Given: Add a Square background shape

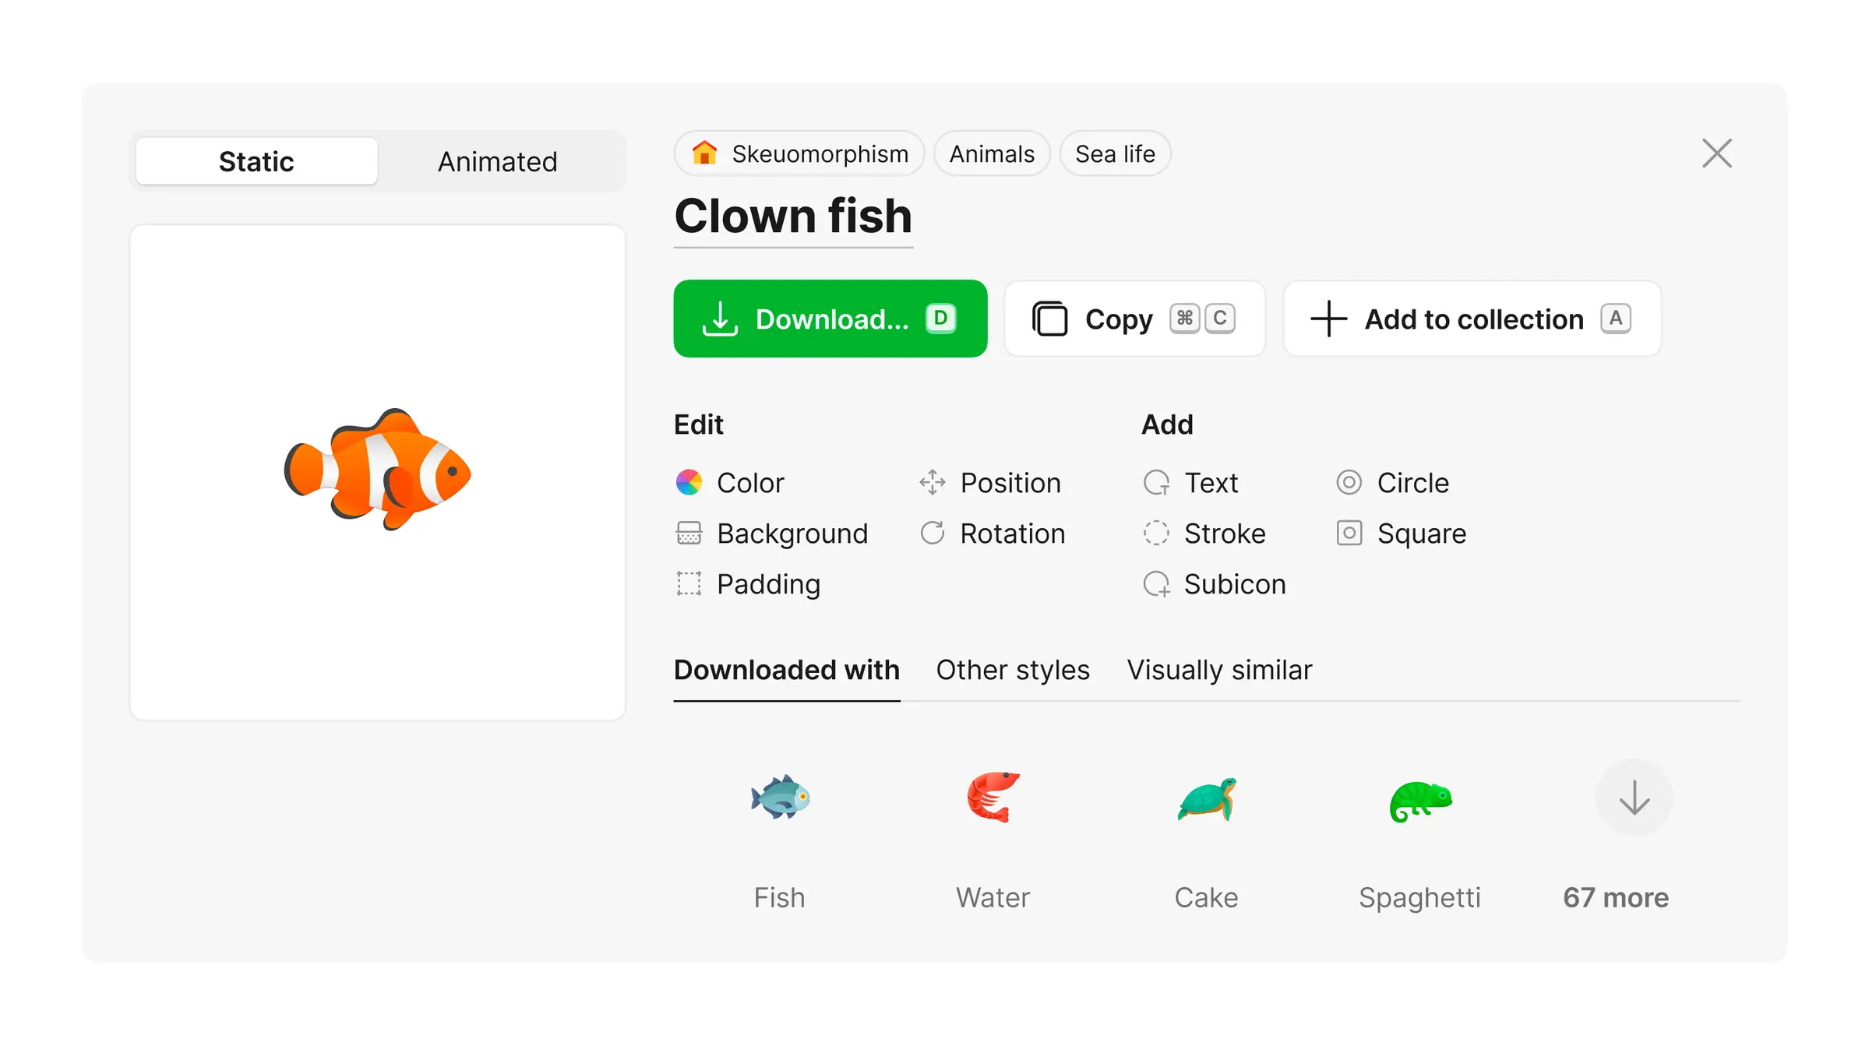Looking at the screenshot, I should [x=1420, y=534].
